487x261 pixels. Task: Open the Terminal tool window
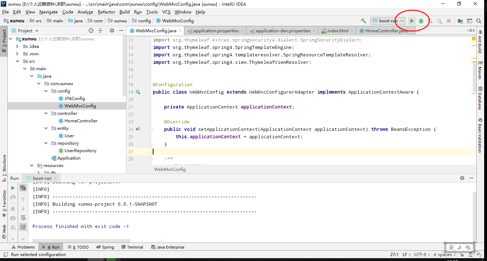click(132, 247)
